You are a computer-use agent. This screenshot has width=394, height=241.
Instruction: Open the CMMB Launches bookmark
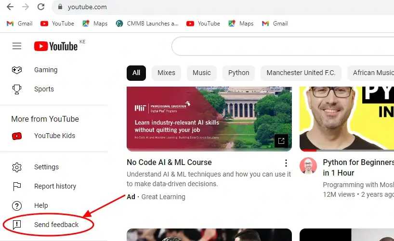point(147,24)
